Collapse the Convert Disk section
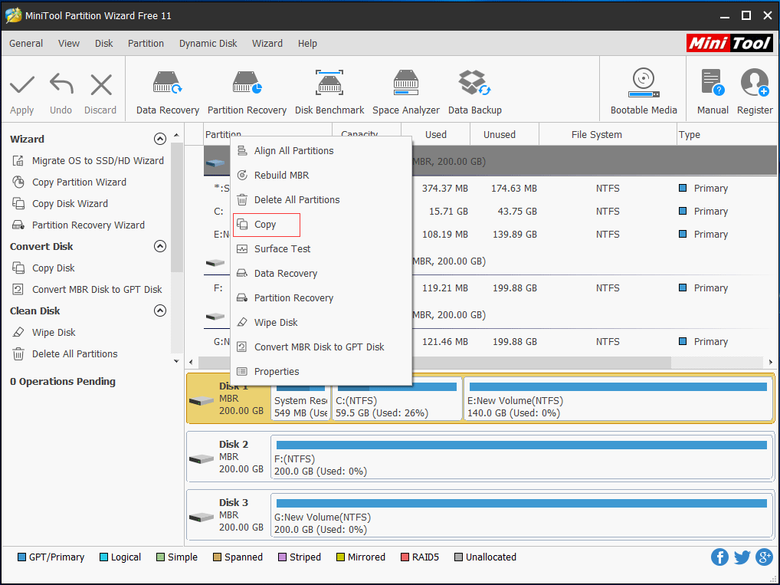Viewport: 780px width, 585px height. (x=159, y=246)
